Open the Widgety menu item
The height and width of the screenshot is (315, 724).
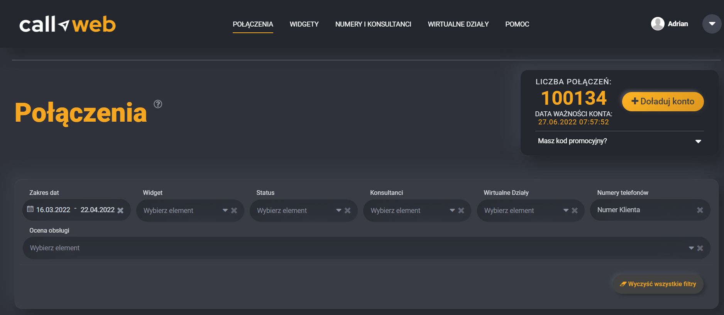(304, 24)
